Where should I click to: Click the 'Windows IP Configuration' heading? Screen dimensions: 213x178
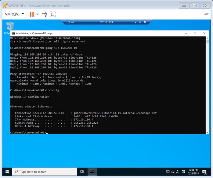(x=30, y=97)
